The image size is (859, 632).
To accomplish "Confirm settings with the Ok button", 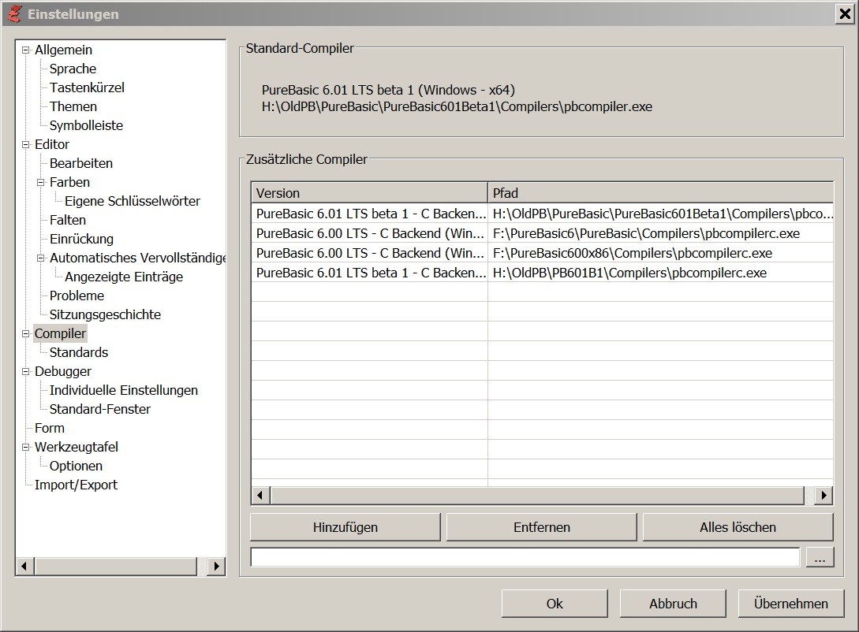I will [x=555, y=604].
